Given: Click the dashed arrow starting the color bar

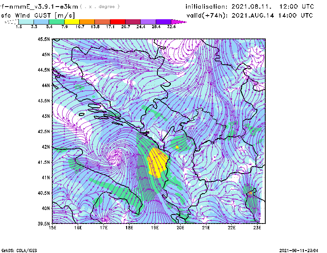Looking at the screenshot, I should 11,21.
